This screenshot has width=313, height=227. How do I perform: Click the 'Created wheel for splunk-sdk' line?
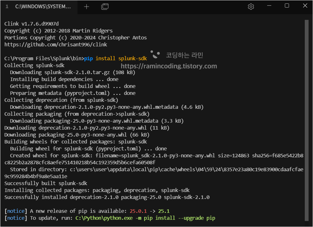tap(154, 159)
